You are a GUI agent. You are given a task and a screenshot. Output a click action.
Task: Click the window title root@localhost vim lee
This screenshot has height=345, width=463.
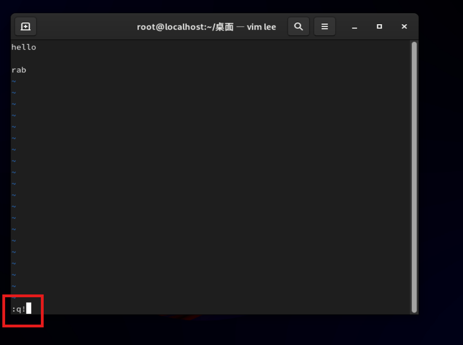pyautogui.click(x=206, y=27)
